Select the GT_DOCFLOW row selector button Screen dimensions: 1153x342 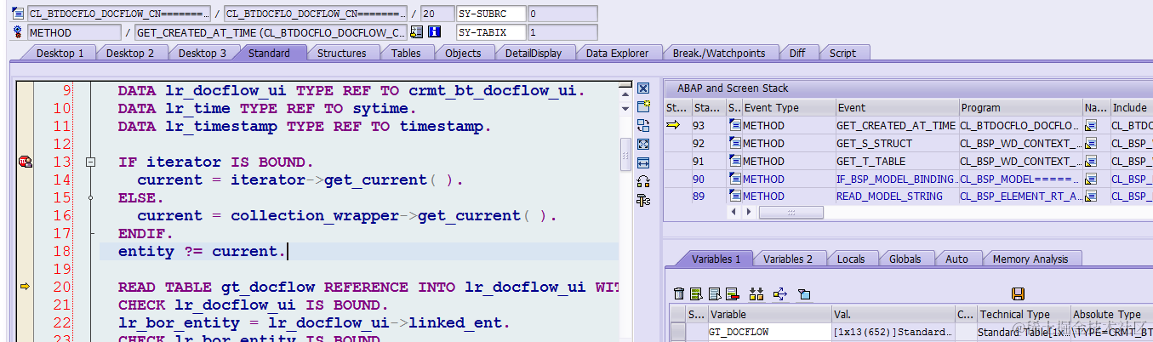(x=677, y=332)
